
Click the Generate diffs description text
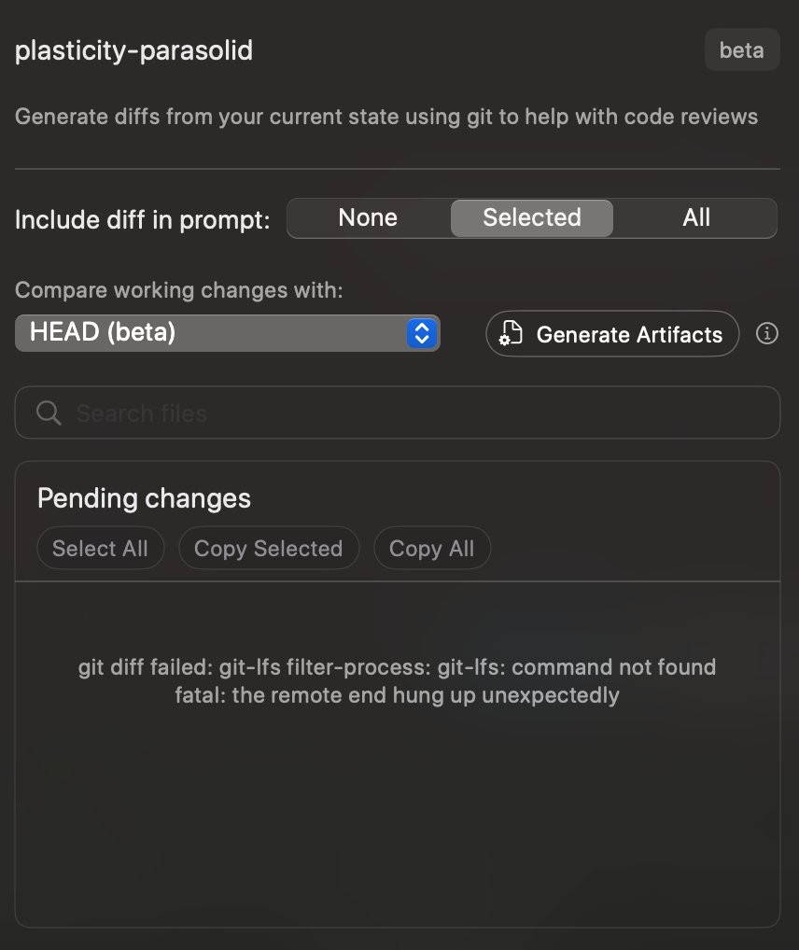point(386,117)
